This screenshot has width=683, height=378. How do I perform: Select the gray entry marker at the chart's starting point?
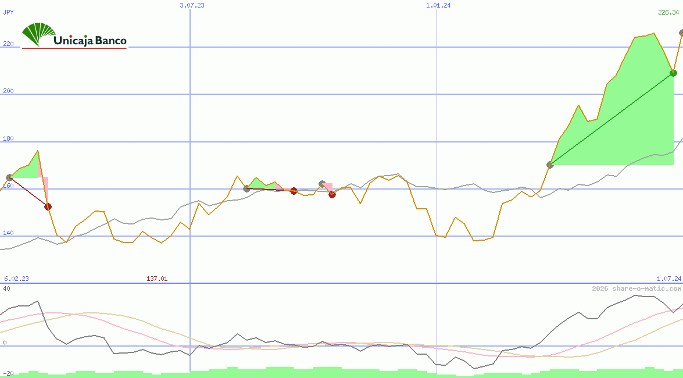pos(9,177)
